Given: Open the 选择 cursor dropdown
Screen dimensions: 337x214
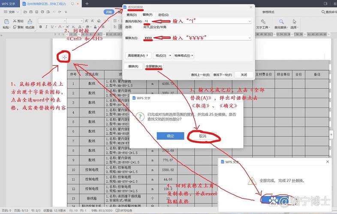Looking at the screenshot, I should pyautogui.click(x=294, y=27).
